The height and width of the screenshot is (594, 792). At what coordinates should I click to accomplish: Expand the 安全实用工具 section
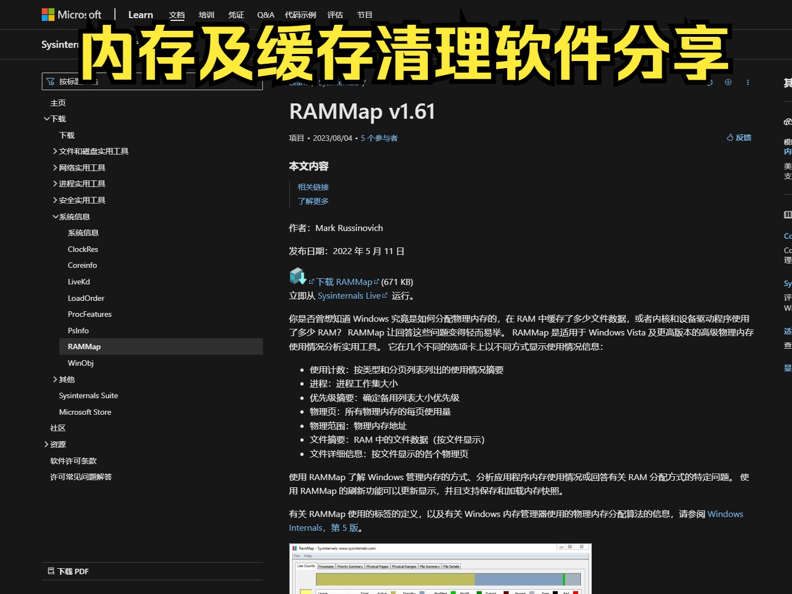click(55, 200)
